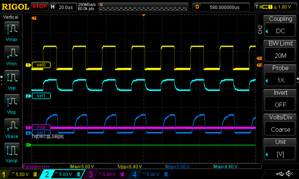This screenshot has width=299, height=179.
Task: Click the sel1 channel label
Action: point(41,96)
